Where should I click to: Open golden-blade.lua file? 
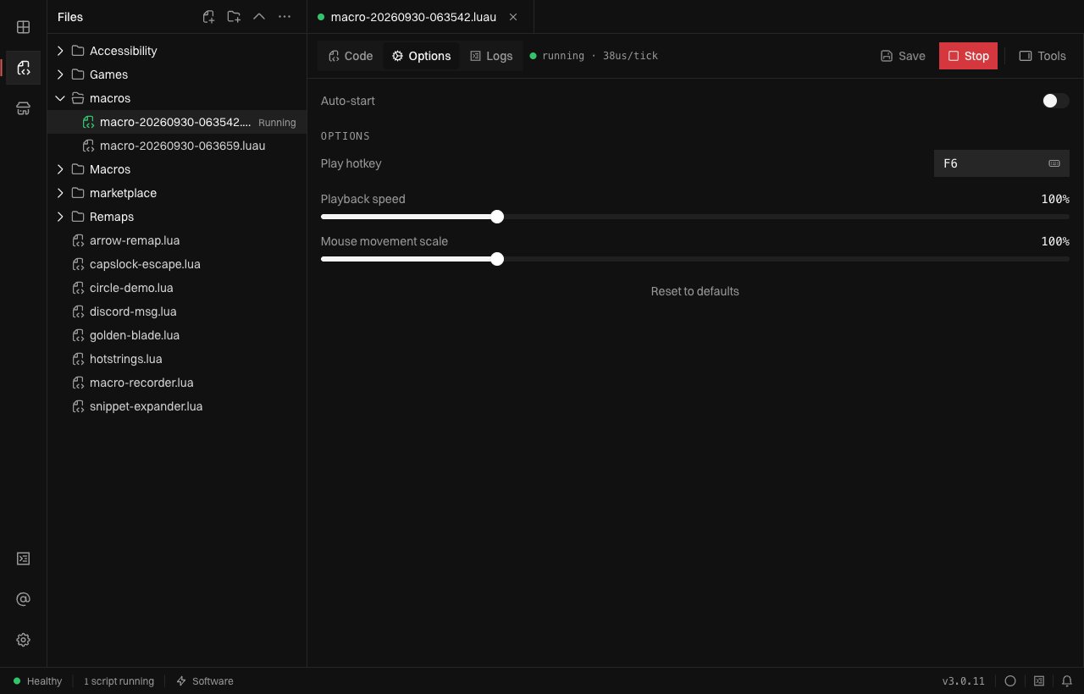(176, 335)
